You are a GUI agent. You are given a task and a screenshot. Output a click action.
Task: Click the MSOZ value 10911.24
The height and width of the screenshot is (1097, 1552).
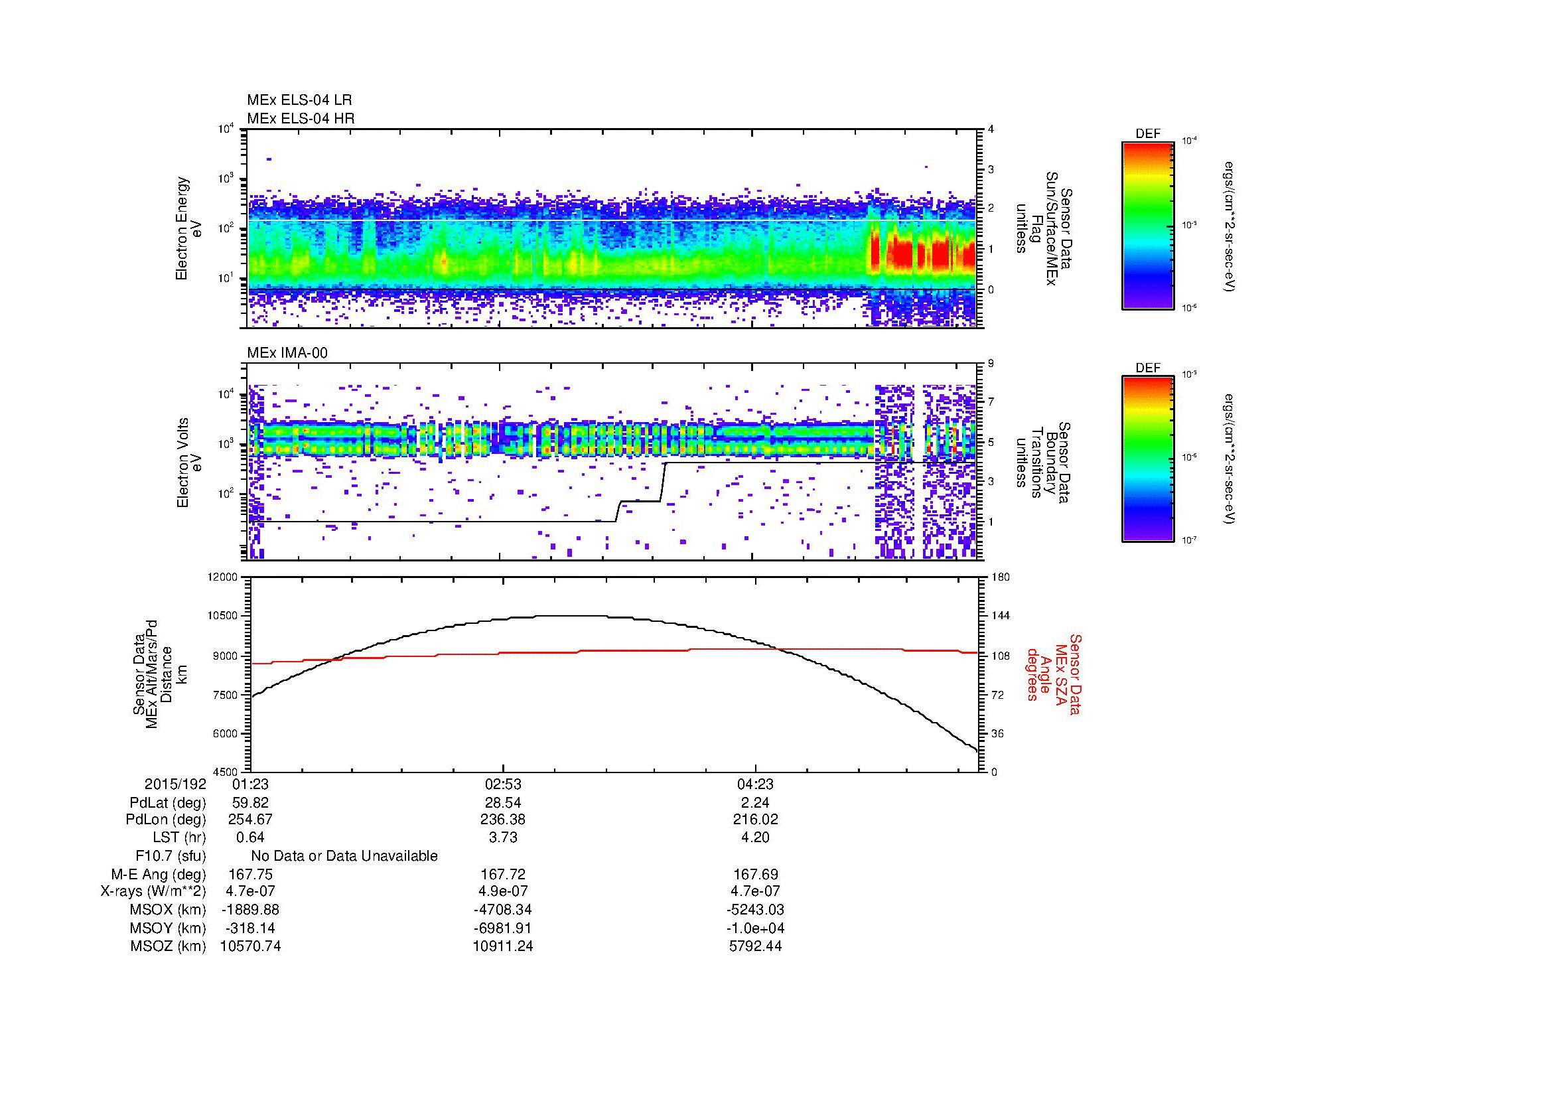(503, 946)
